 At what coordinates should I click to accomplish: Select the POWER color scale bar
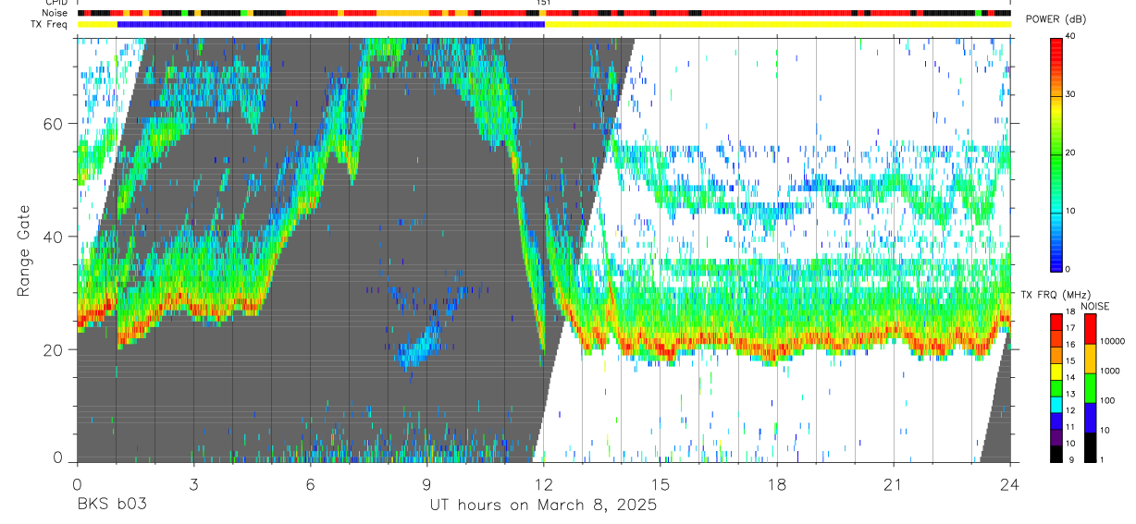pos(1056,153)
